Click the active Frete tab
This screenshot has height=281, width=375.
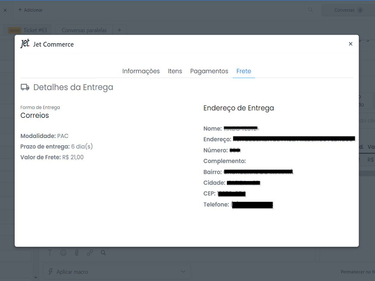(x=244, y=71)
